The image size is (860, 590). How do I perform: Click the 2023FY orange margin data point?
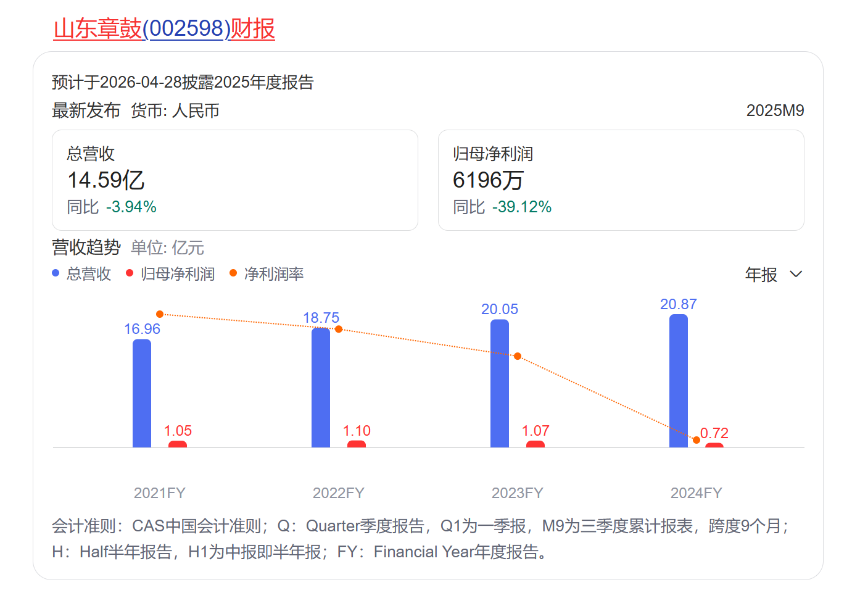(518, 356)
